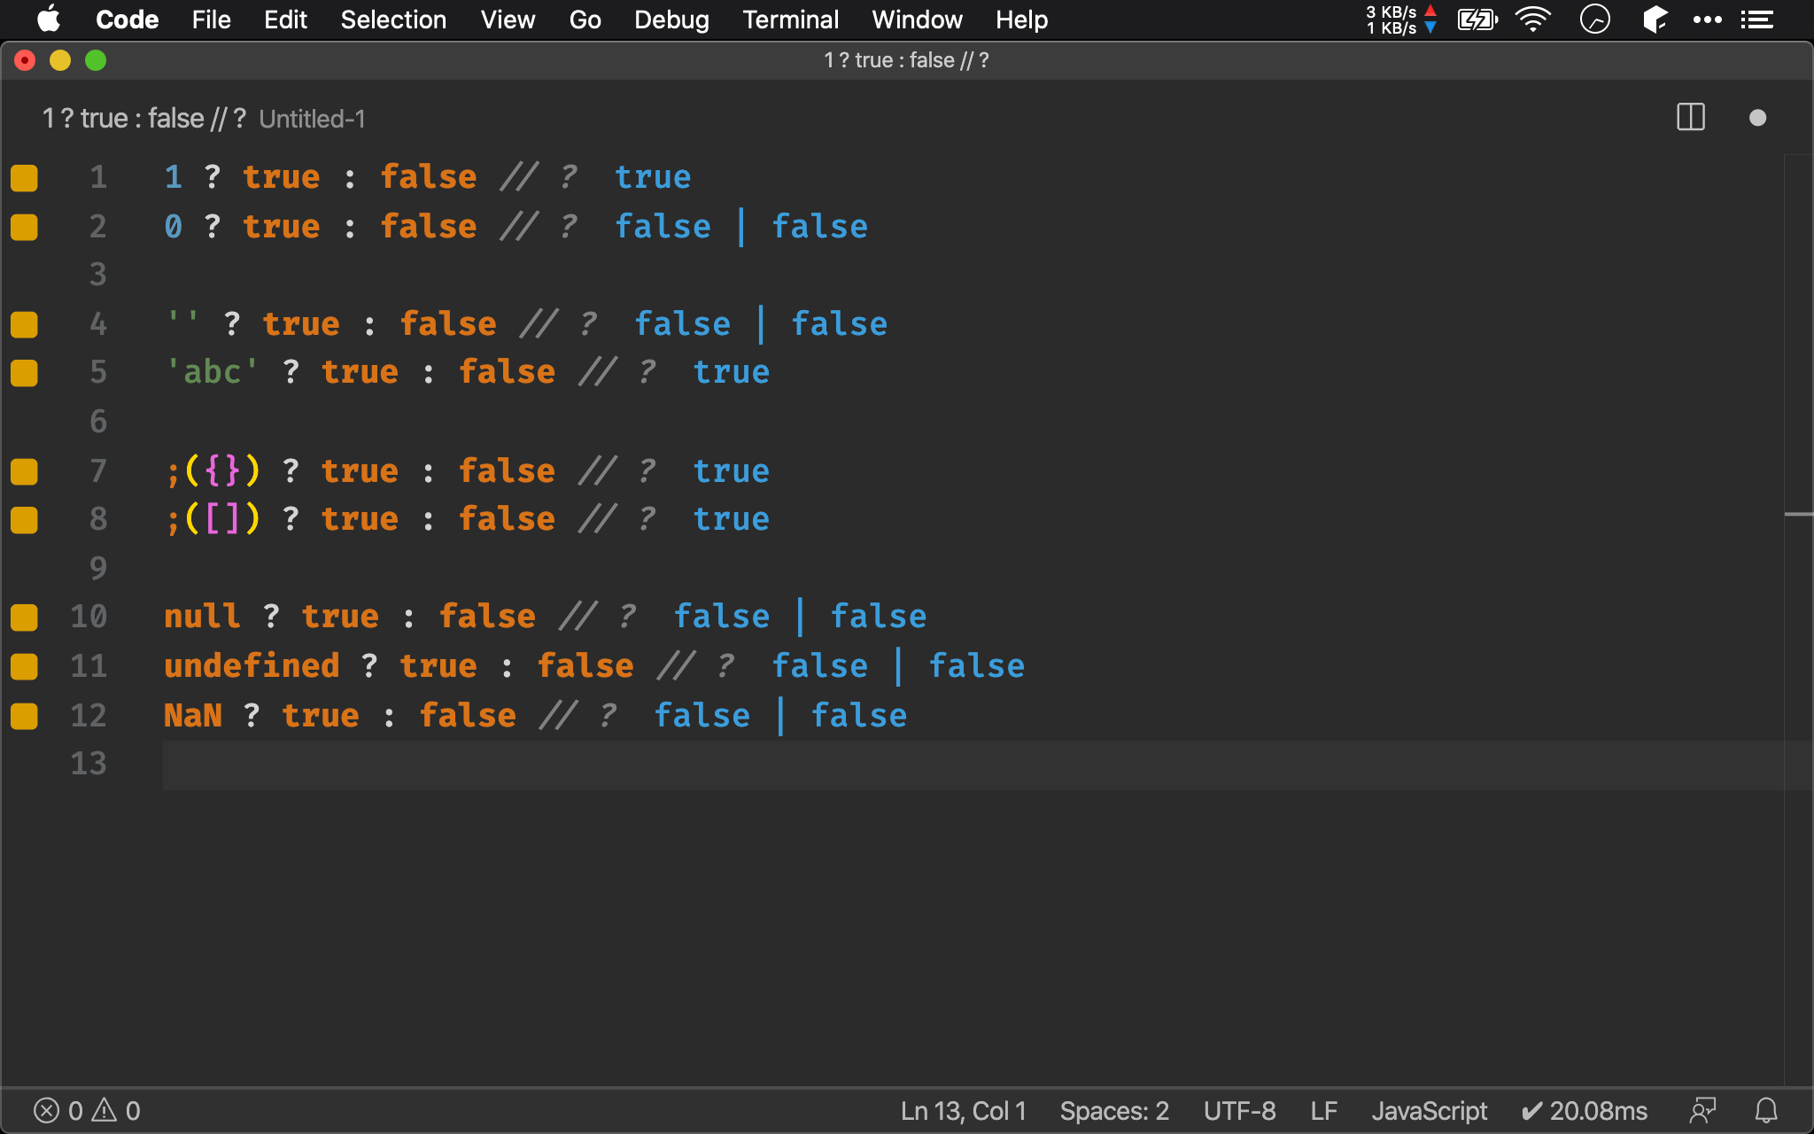Click the split editor icon
1814x1134 pixels.
tap(1690, 118)
